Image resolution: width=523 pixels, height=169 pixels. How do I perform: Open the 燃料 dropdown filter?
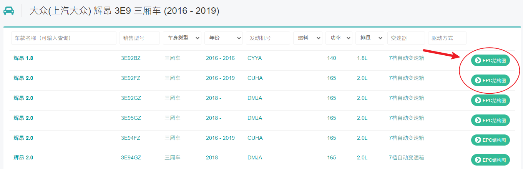(x=307, y=38)
